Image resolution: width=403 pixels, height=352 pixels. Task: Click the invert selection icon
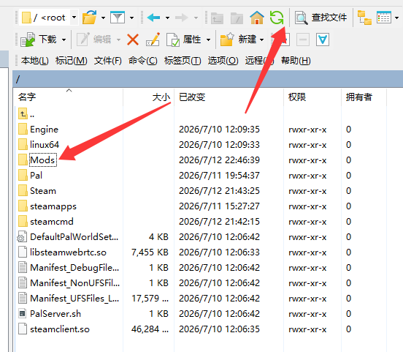[323, 40]
